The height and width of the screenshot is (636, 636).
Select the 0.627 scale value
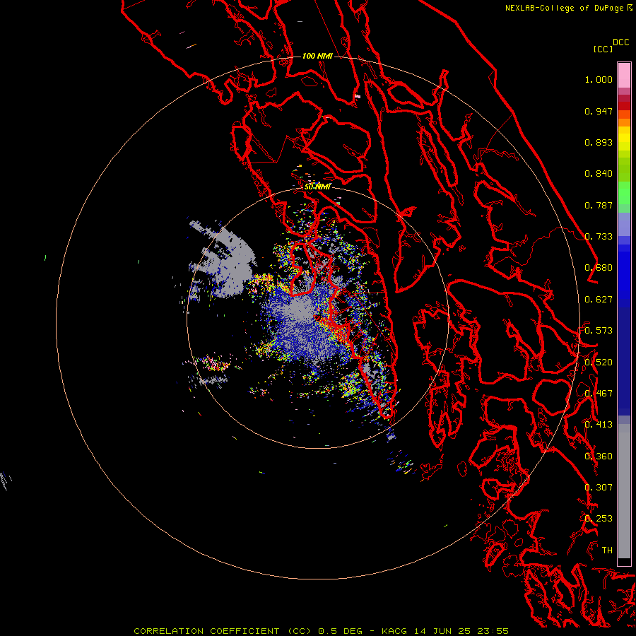[x=599, y=300]
